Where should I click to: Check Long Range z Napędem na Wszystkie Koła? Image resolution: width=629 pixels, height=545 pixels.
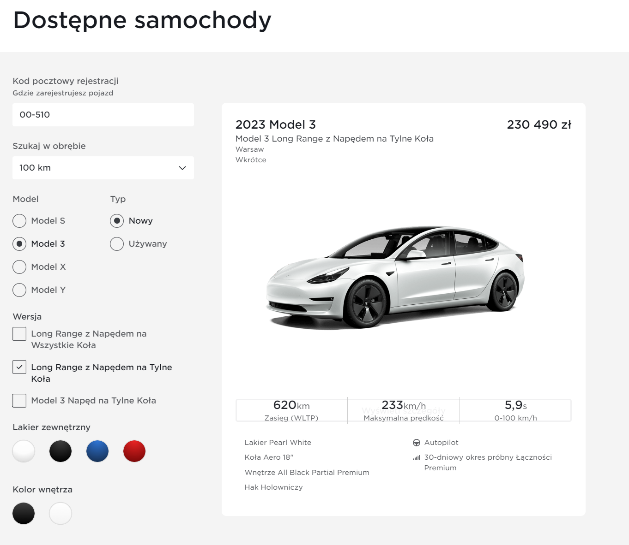point(19,334)
